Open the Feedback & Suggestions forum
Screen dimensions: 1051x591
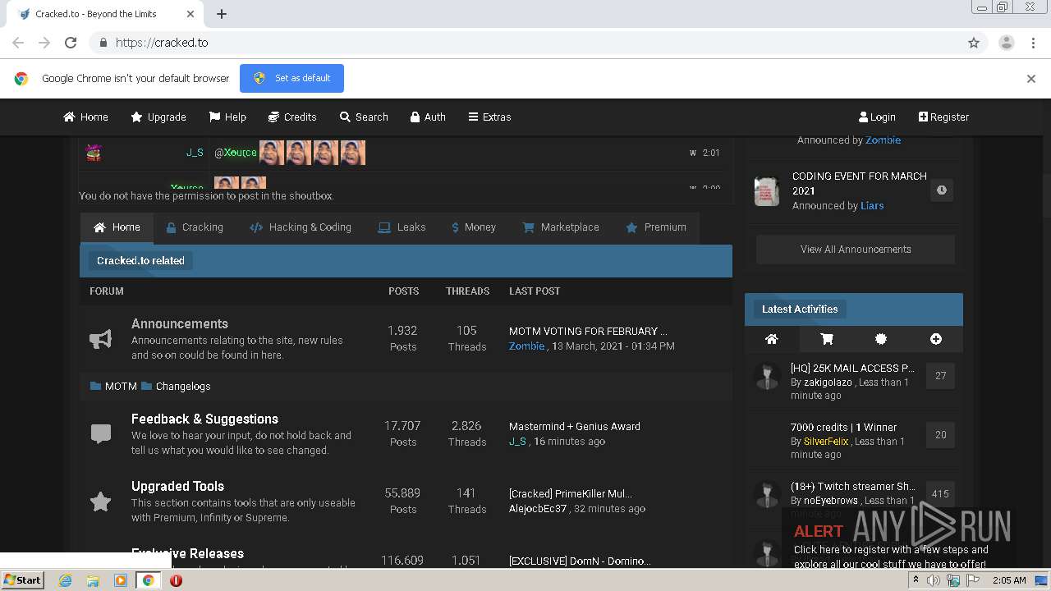[x=204, y=419]
